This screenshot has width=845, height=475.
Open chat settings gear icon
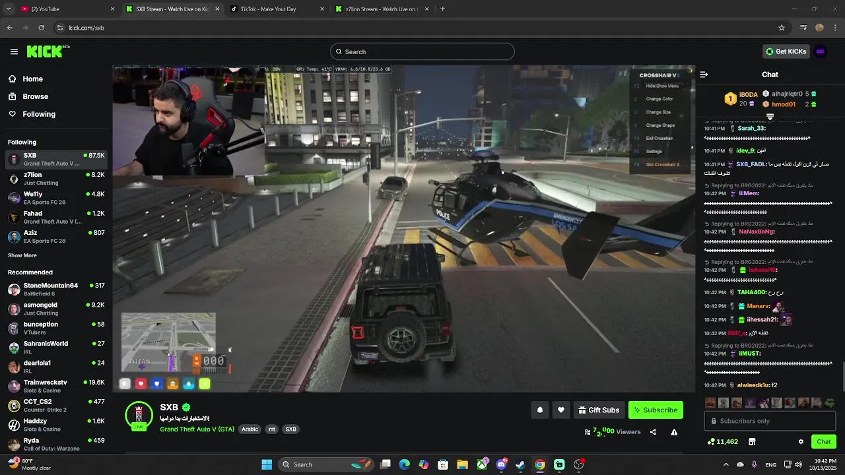click(x=801, y=441)
